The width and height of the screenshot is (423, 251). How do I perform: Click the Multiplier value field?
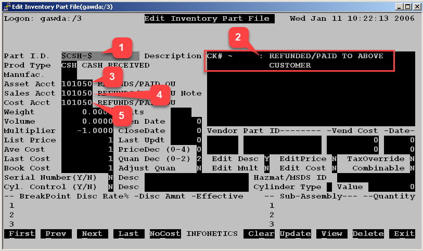87,131
